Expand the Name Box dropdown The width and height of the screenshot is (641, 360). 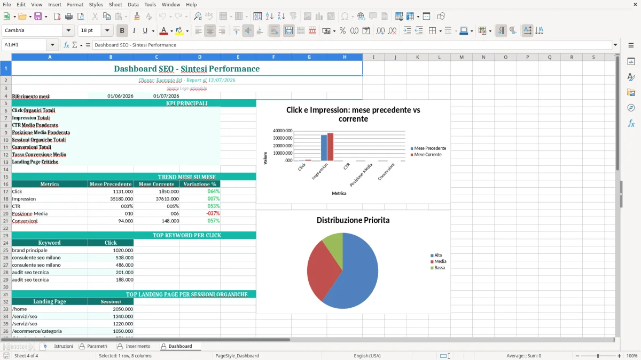(52, 45)
